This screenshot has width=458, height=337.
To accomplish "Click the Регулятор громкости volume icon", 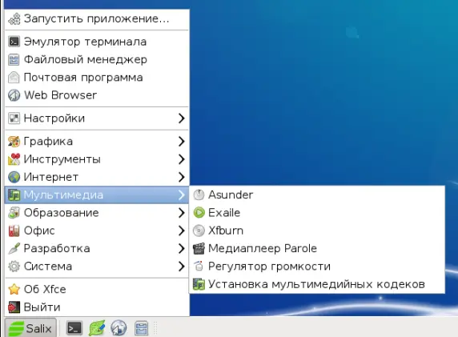I will click(x=199, y=267).
